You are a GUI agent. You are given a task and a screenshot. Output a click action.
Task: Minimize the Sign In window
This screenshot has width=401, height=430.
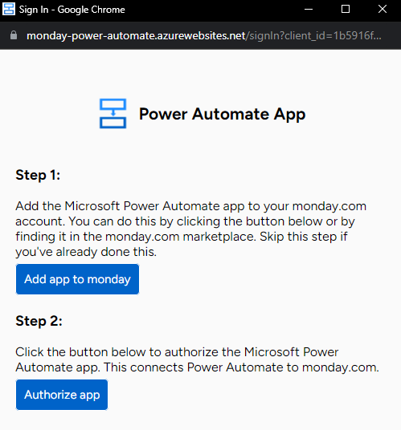pyautogui.click(x=309, y=10)
